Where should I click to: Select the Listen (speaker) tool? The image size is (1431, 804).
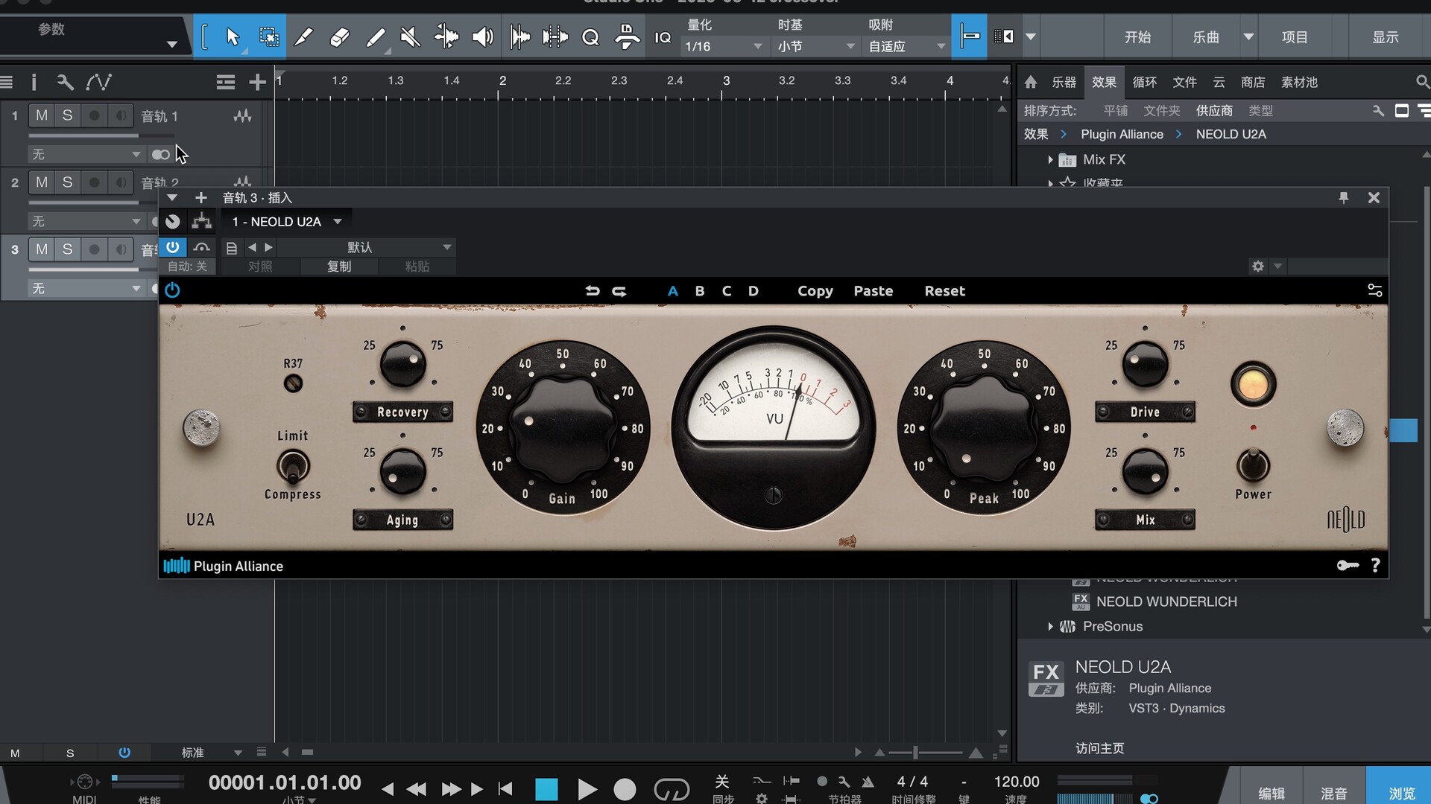(x=482, y=36)
